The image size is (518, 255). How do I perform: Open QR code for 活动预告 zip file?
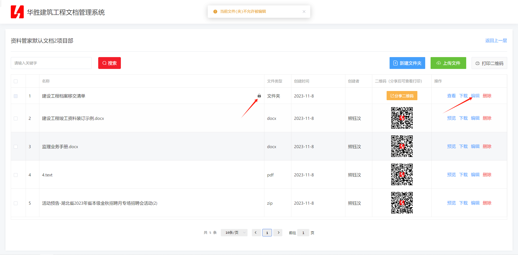(x=402, y=203)
